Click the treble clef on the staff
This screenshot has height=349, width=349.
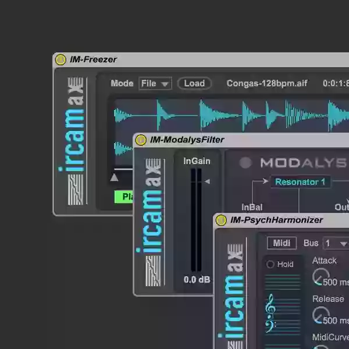tap(270, 304)
